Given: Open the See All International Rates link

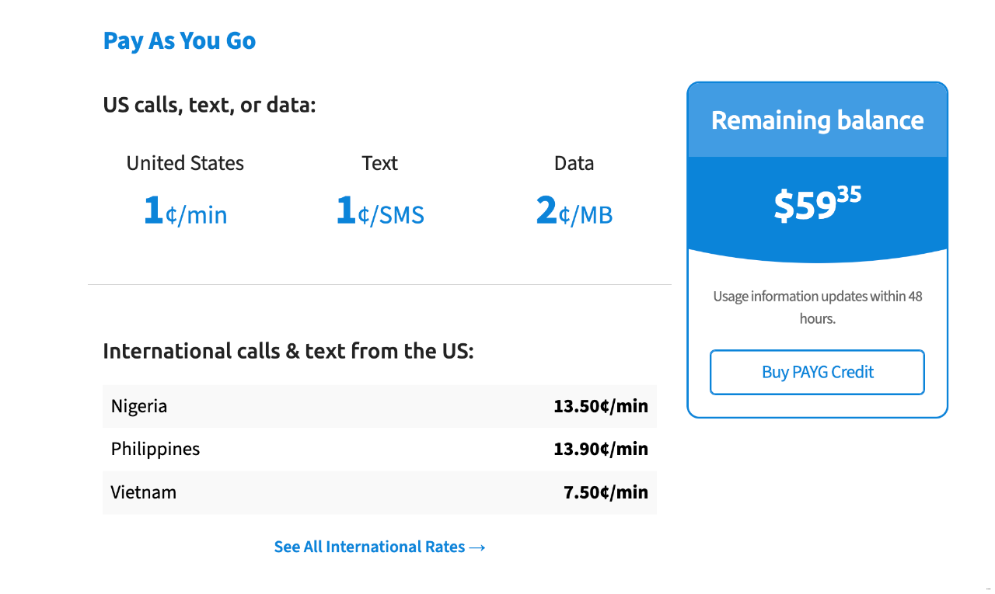Looking at the screenshot, I should [369, 547].
